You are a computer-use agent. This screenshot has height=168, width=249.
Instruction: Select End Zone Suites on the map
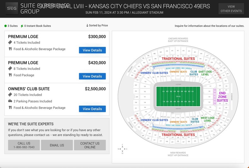222,97
